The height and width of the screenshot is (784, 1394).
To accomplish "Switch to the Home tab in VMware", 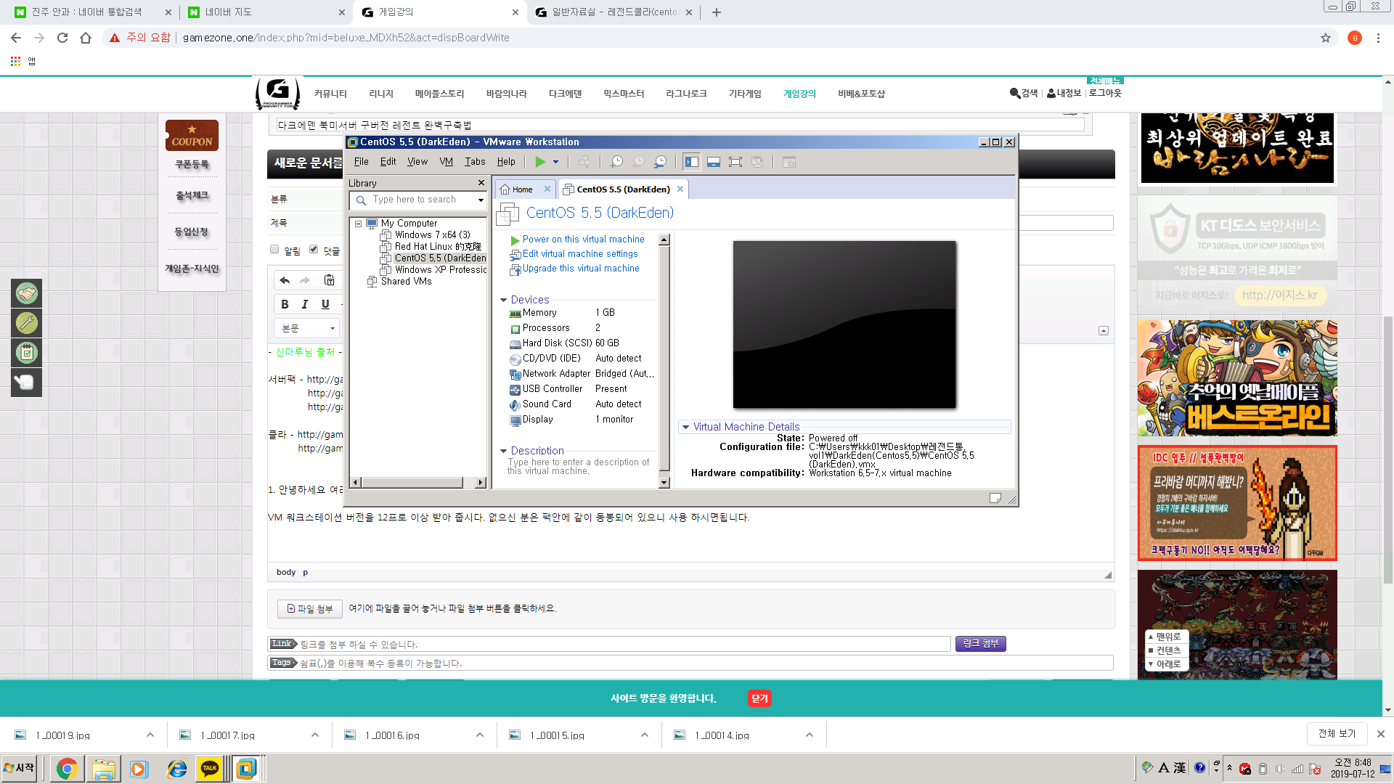I will point(516,189).
